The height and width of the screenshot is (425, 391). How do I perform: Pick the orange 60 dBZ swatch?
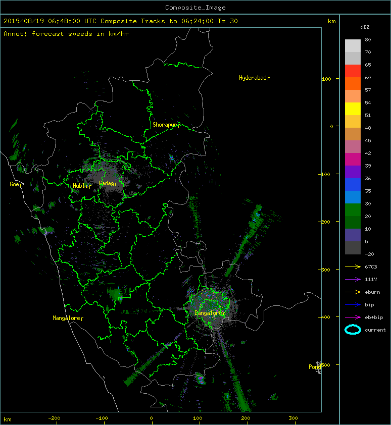click(353, 83)
